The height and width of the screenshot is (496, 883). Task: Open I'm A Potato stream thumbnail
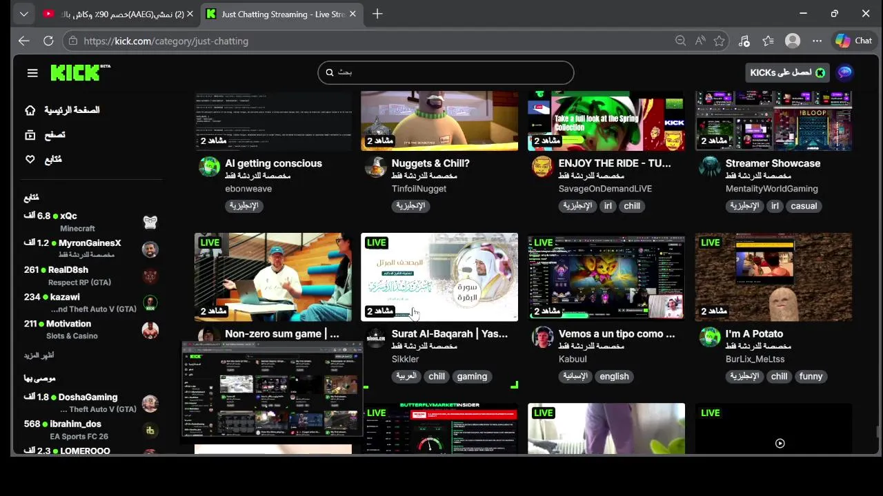point(773,277)
